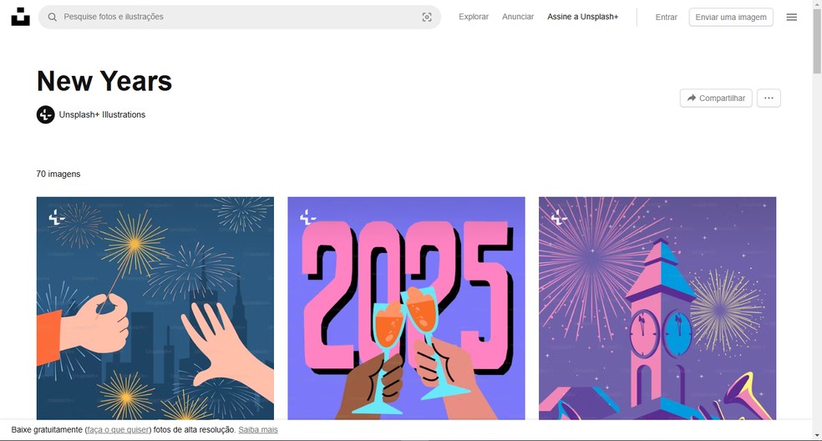Open the Explorar menu item
822x441 pixels.
pyautogui.click(x=474, y=17)
